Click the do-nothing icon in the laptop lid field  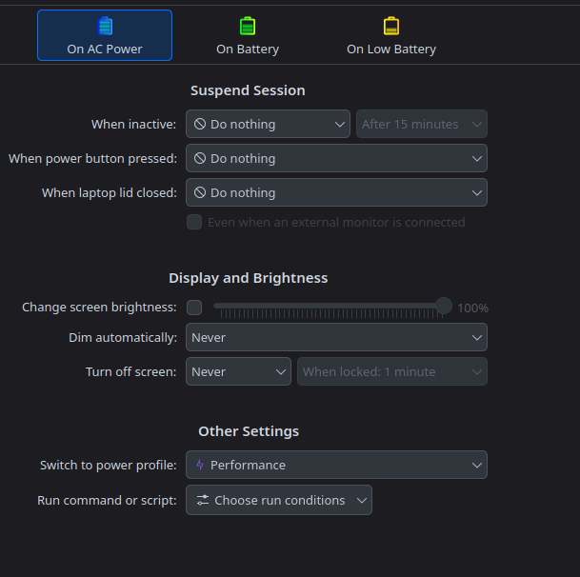pyautogui.click(x=200, y=192)
